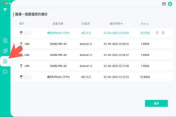Viewport: 176px width, 117px height.
Task: Open the mail envelope icon
Action: pyautogui.click(x=164, y=4)
